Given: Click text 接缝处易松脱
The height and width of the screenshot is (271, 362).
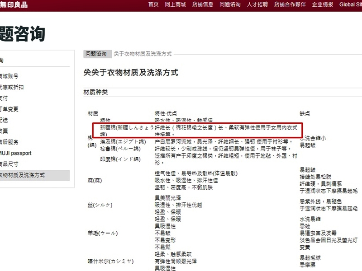Looking at the screenshot, I should [x=315, y=177].
